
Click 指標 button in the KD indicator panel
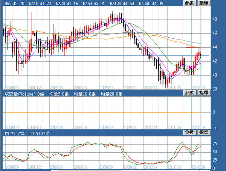click(205, 133)
